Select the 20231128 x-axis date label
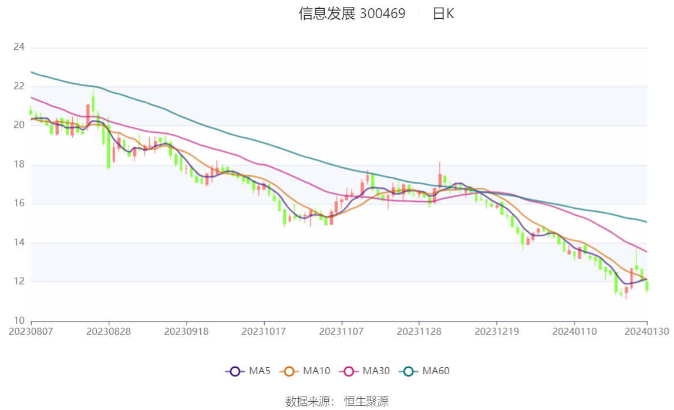The image size is (674, 410). (x=419, y=332)
